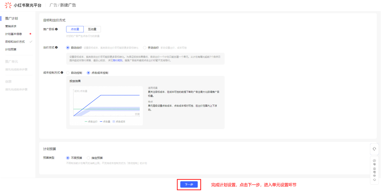Select 指定预算 budget type
The width and height of the screenshot is (381, 192).
point(89,158)
